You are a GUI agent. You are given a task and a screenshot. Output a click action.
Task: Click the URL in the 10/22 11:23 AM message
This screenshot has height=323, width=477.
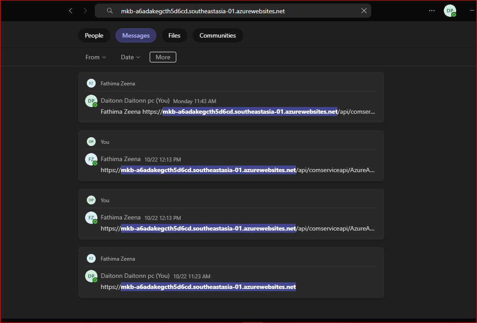tap(198, 287)
